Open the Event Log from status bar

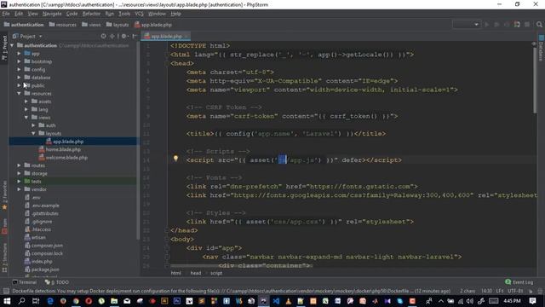click(x=519, y=282)
